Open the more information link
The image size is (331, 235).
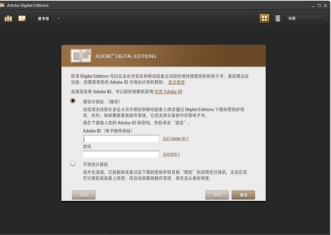(176, 82)
